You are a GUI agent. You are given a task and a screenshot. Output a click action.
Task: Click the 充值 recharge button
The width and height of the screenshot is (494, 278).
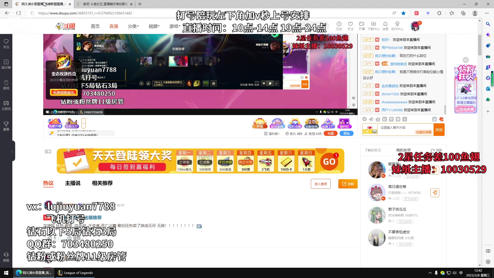pyautogui.click(x=331, y=134)
